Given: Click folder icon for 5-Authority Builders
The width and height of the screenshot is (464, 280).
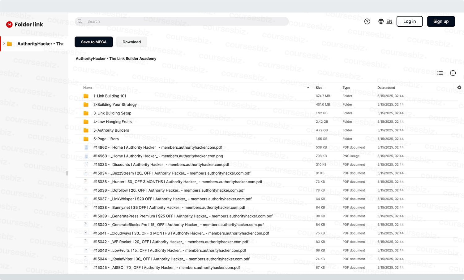Looking at the screenshot, I should [x=86, y=130].
